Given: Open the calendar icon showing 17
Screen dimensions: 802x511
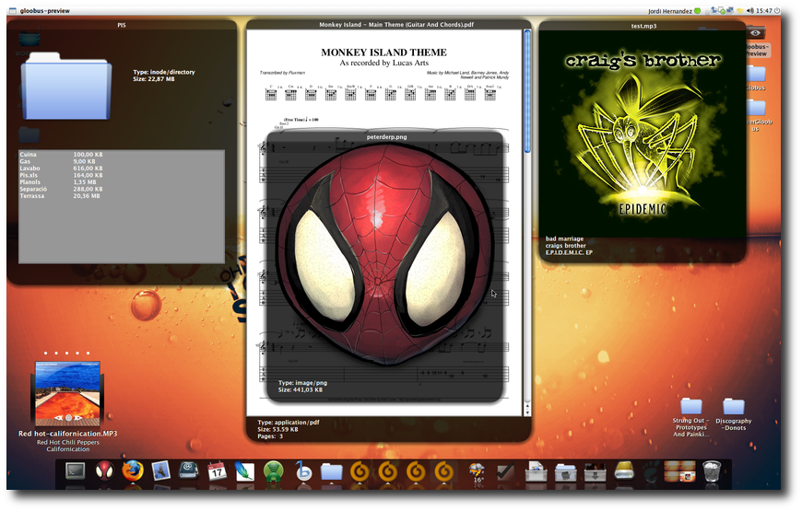Looking at the screenshot, I should coord(217,470).
